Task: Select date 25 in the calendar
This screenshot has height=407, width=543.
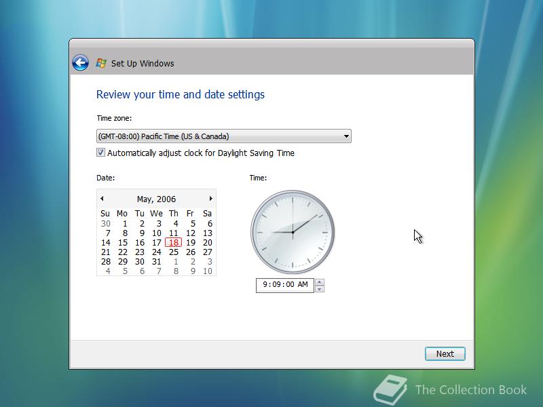Action: pyautogui.click(x=174, y=252)
